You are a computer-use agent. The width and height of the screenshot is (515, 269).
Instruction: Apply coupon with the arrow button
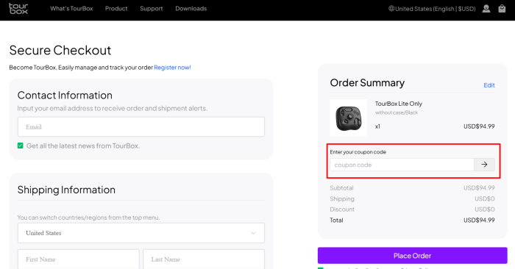click(x=484, y=165)
